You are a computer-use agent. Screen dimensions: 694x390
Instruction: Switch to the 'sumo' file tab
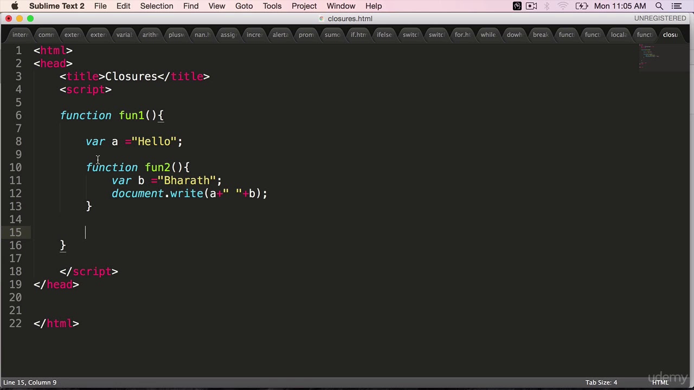tap(332, 35)
